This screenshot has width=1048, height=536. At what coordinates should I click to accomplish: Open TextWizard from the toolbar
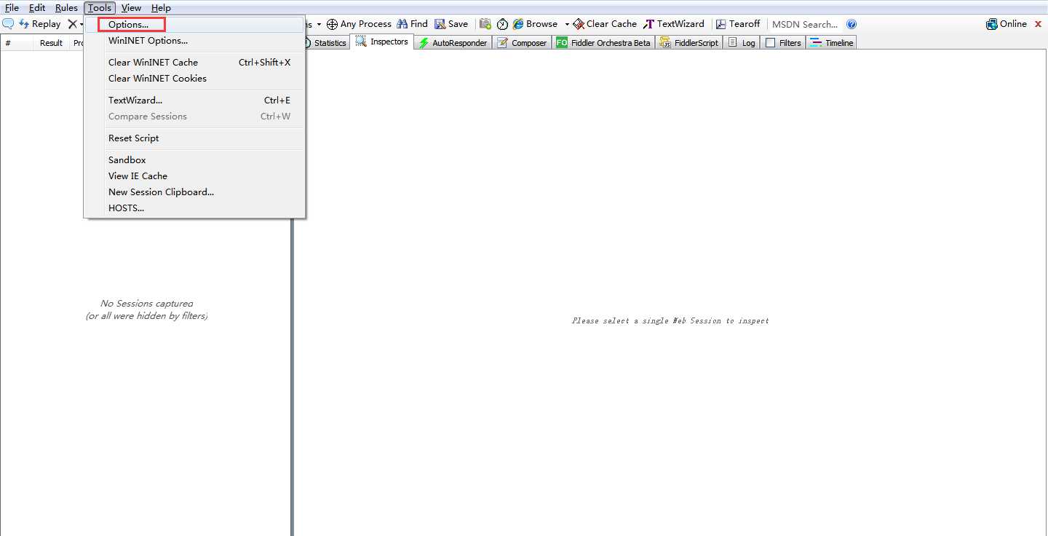(674, 24)
